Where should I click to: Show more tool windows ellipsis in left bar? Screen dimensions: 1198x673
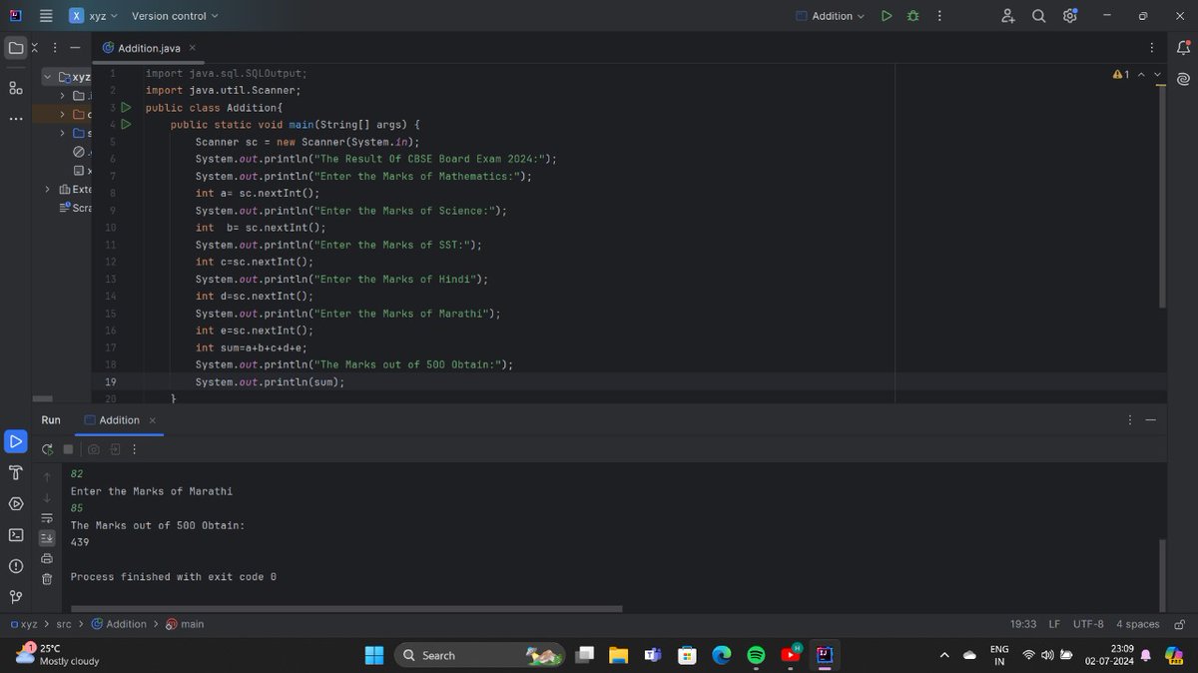click(15, 119)
